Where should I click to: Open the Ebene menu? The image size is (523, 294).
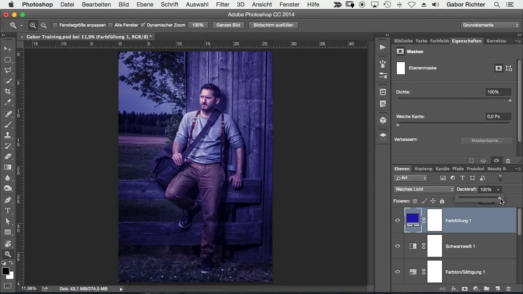coord(145,4)
